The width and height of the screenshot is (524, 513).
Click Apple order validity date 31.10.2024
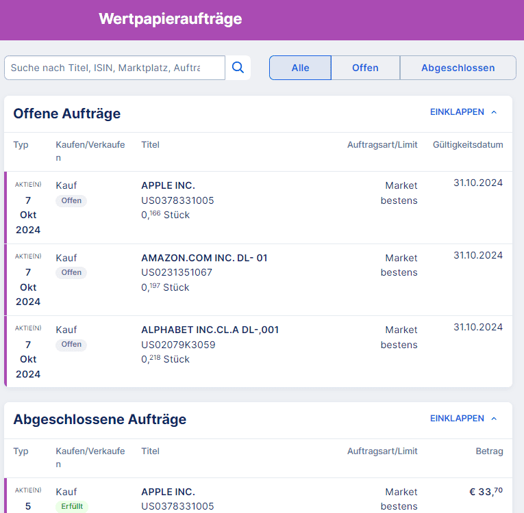coord(478,183)
